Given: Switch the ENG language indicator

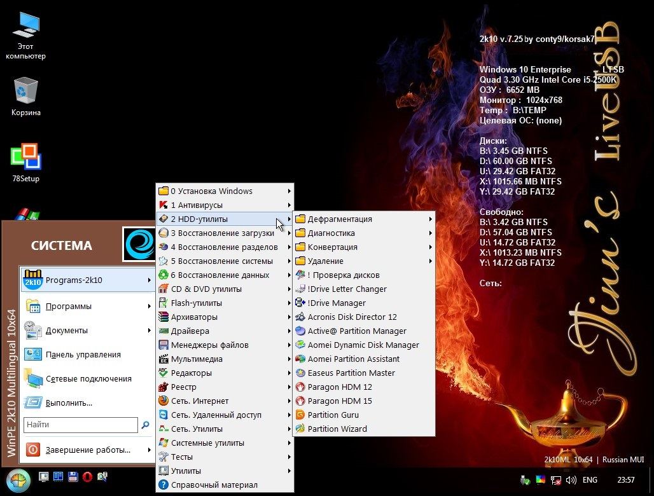Looking at the screenshot, I should pyautogui.click(x=590, y=480).
